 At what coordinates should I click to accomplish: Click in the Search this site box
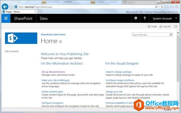click(151, 35)
